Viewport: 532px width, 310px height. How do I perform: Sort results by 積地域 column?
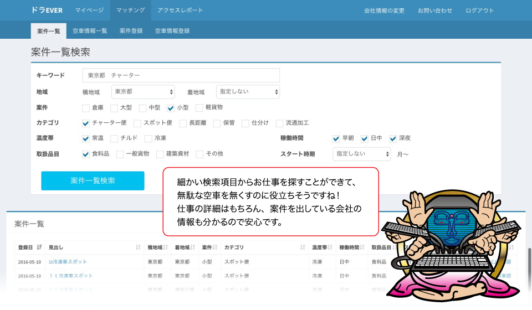157,247
